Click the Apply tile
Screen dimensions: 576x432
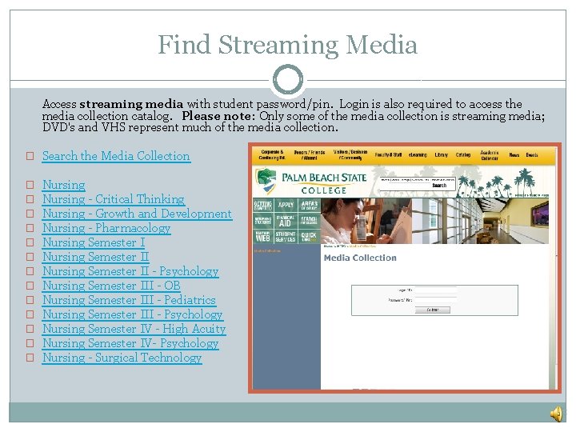tap(286, 206)
